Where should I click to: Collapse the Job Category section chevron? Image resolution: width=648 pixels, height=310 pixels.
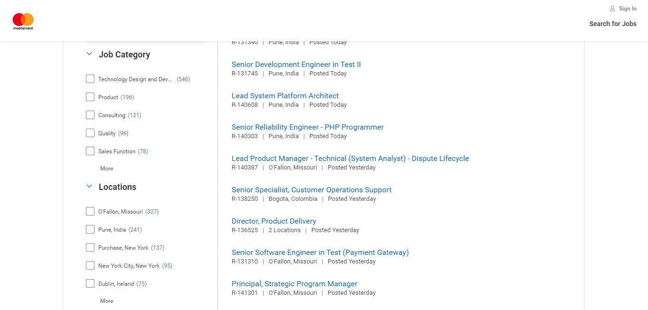[89, 54]
